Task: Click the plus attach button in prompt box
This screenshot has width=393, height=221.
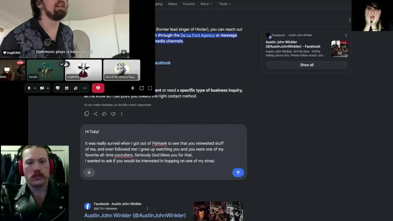Action: point(89,173)
